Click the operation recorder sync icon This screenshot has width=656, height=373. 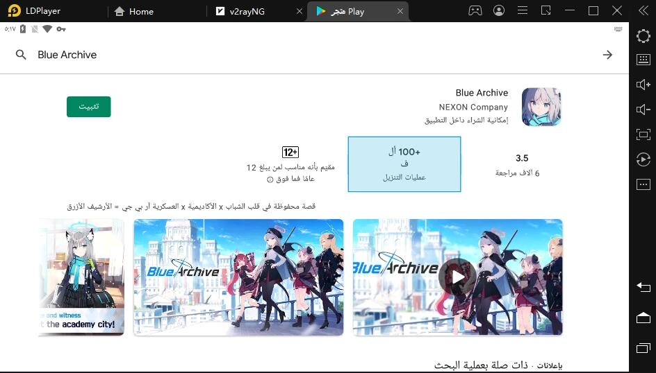point(643,159)
